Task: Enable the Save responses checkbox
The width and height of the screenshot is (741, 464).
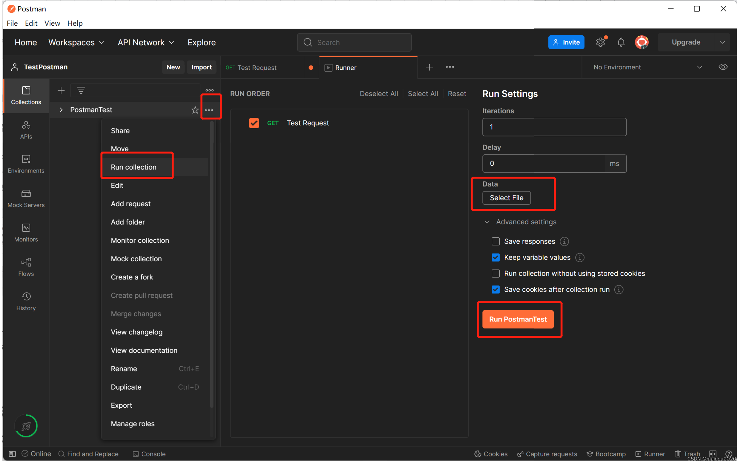Action: [x=495, y=242]
